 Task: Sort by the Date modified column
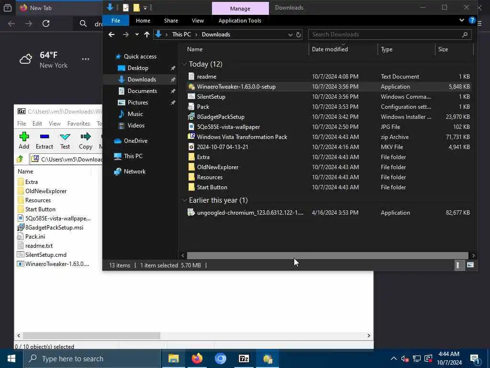coord(343,49)
